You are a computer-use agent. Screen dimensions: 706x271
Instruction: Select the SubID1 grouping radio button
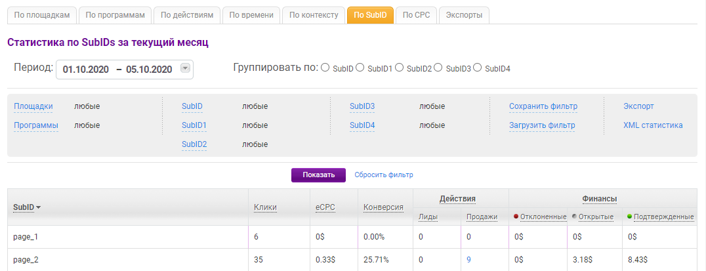[360, 68]
